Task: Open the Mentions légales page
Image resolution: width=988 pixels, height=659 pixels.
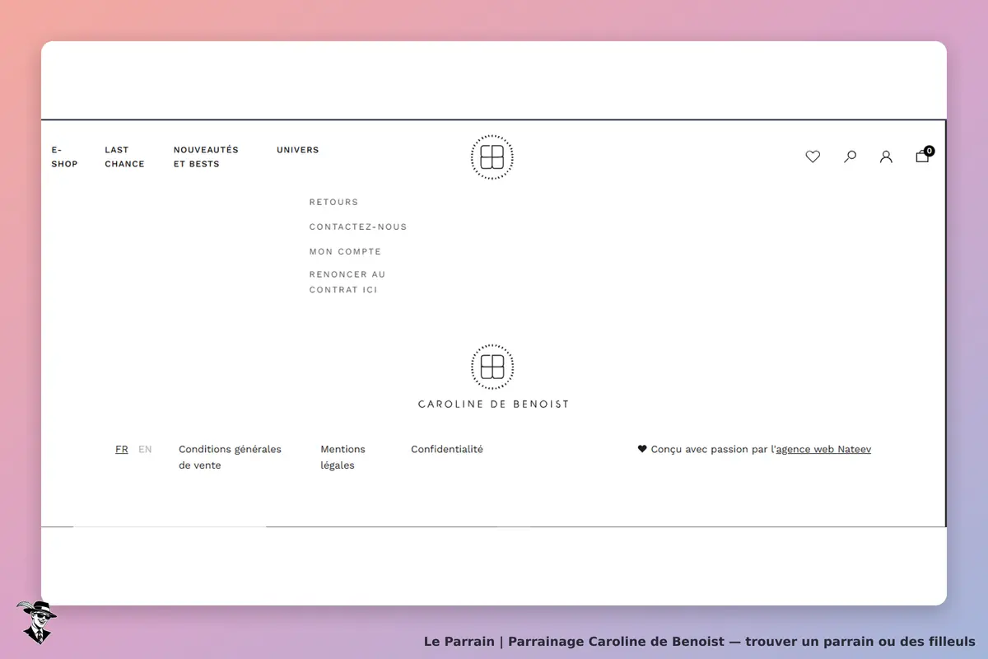Action: click(x=343, y=457)
